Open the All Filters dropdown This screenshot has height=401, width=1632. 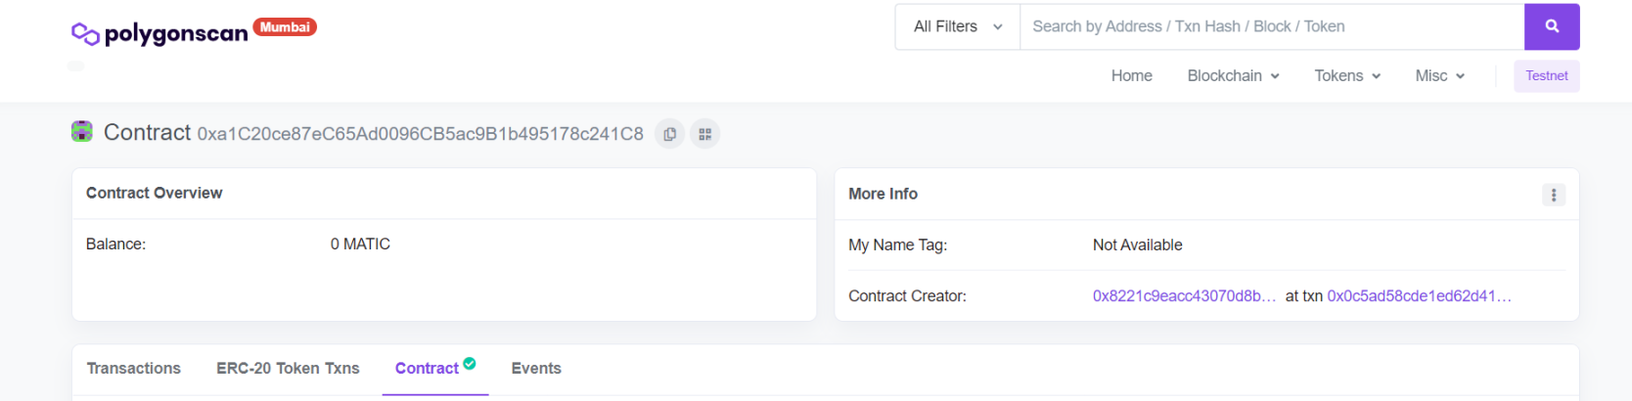(x=957, y=26)
